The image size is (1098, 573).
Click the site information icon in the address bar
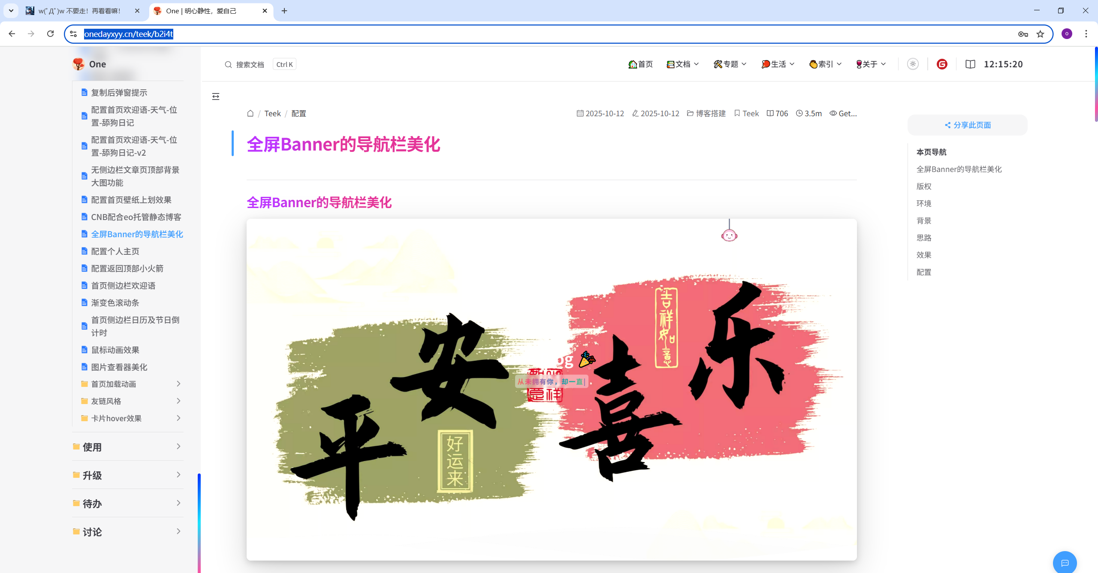(x=73, y=34)
